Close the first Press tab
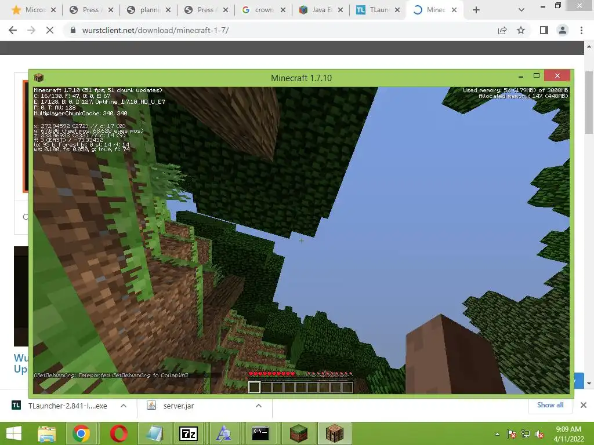Viewport: 594px width, 445px height. click(x=111, y=10)
